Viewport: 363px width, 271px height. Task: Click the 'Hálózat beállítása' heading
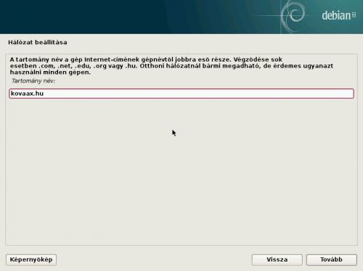click(38, 42)
